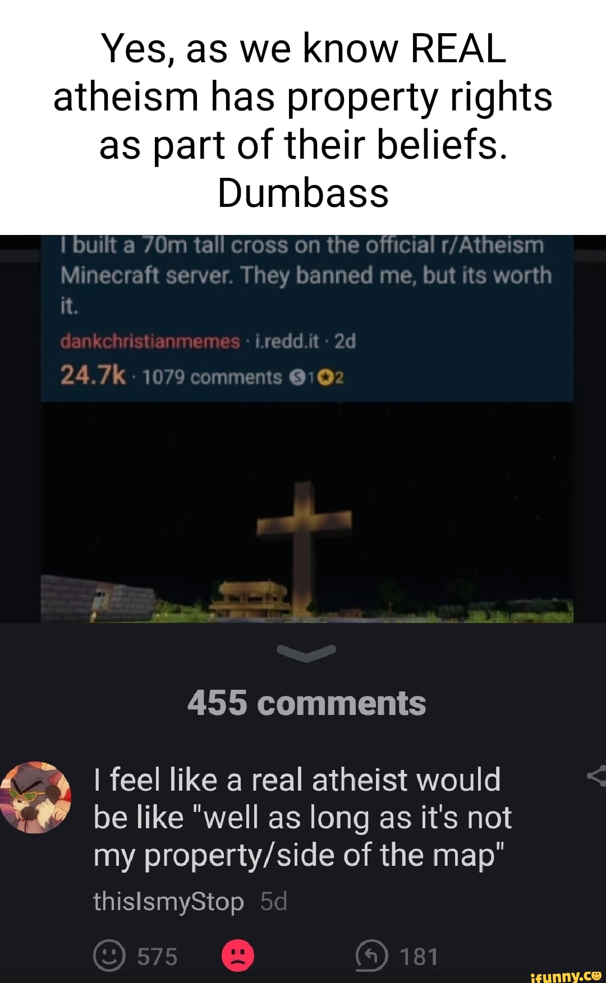The height and width of the screenshot is (983, 606).
Task: Open the i.redd.it source link
Action: pyautogui.click(x=287, y=341)
